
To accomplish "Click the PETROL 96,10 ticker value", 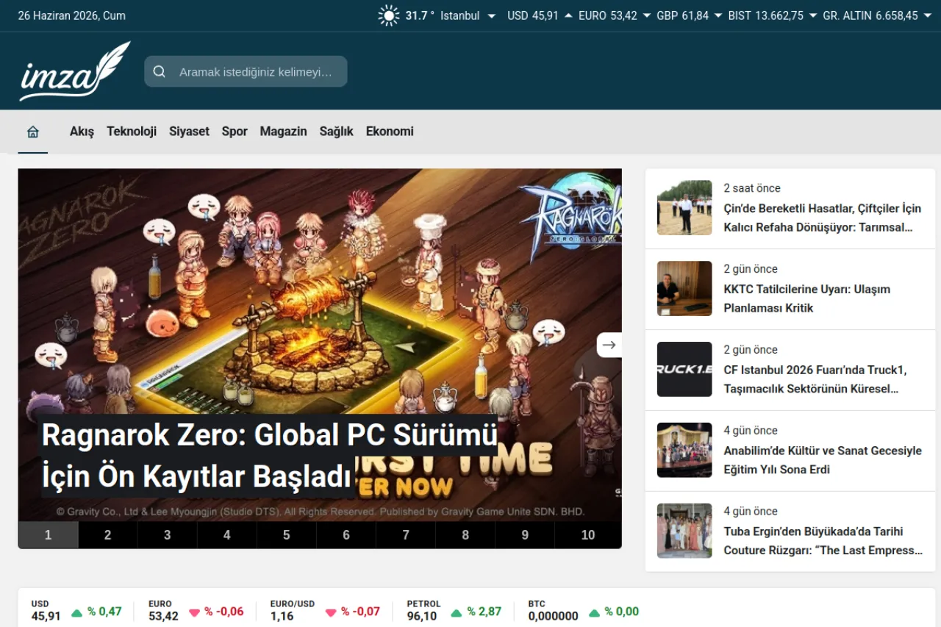I will pos(422,616).
